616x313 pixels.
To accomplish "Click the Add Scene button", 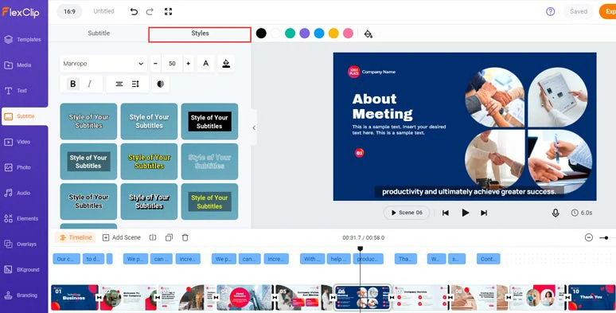I will pyautogui.click(x=122, y=237).
